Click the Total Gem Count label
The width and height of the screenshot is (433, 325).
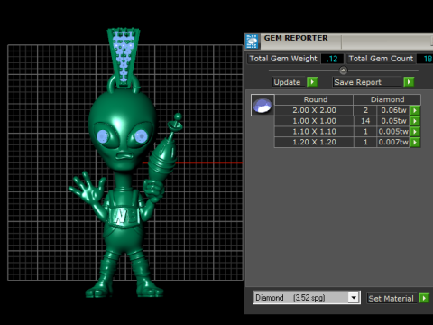381,59
